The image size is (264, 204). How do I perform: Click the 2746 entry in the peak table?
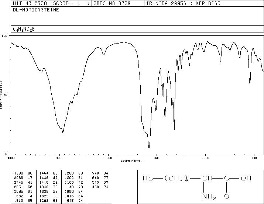point(18,182)
